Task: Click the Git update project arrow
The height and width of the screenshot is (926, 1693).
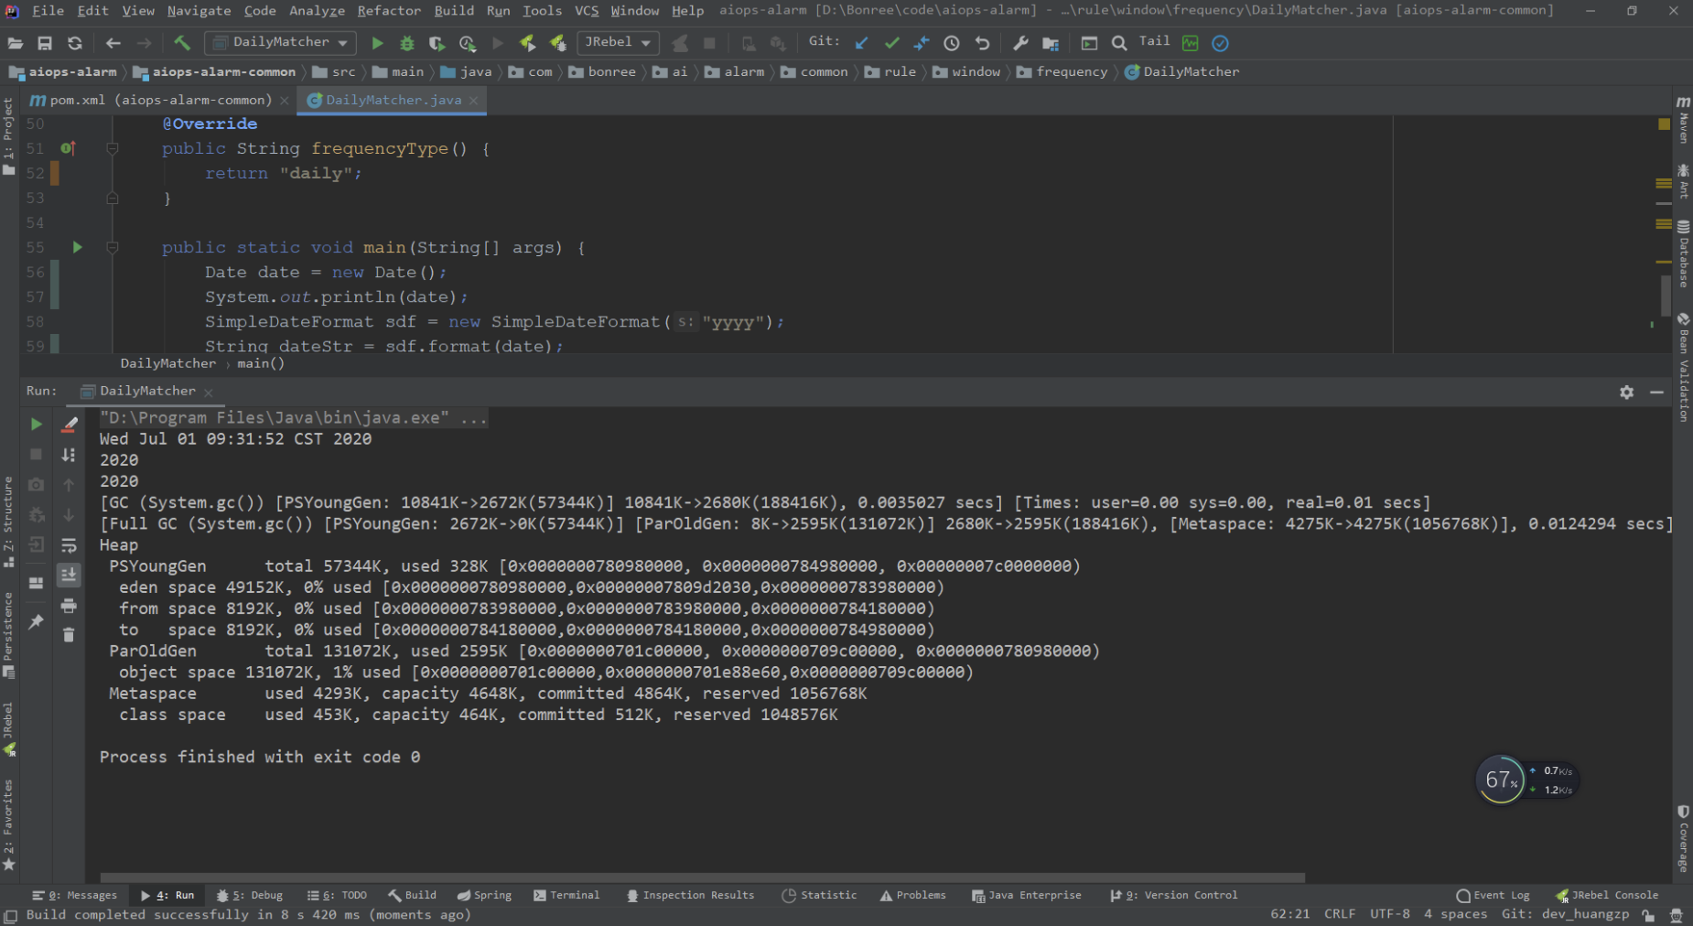Action: coord(862,43)
